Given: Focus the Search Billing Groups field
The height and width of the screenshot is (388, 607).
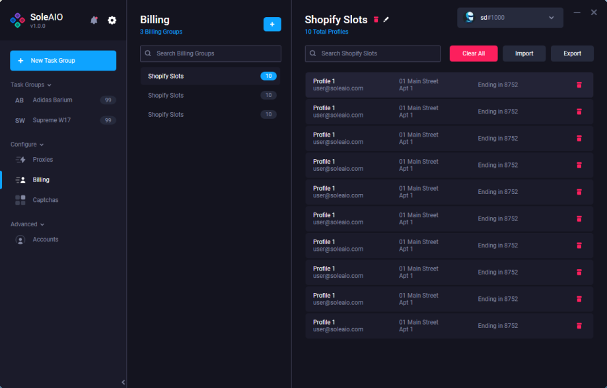Looking at the screenshot, I should [211, 53].
